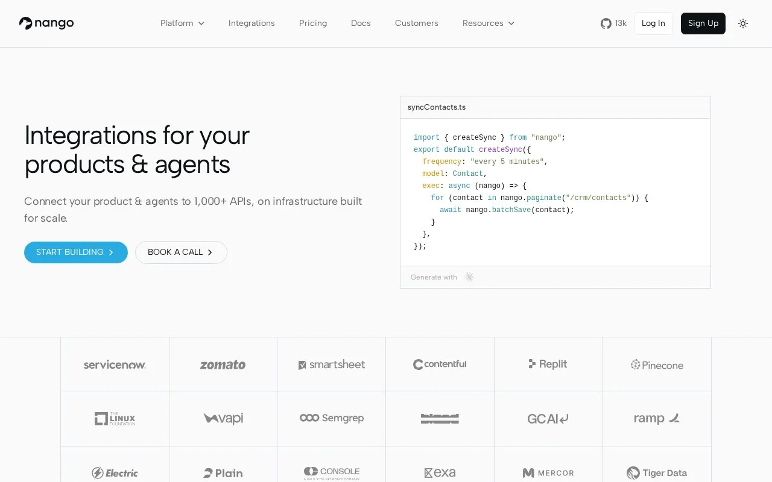Click the Contentful logo

click(440, 365)
